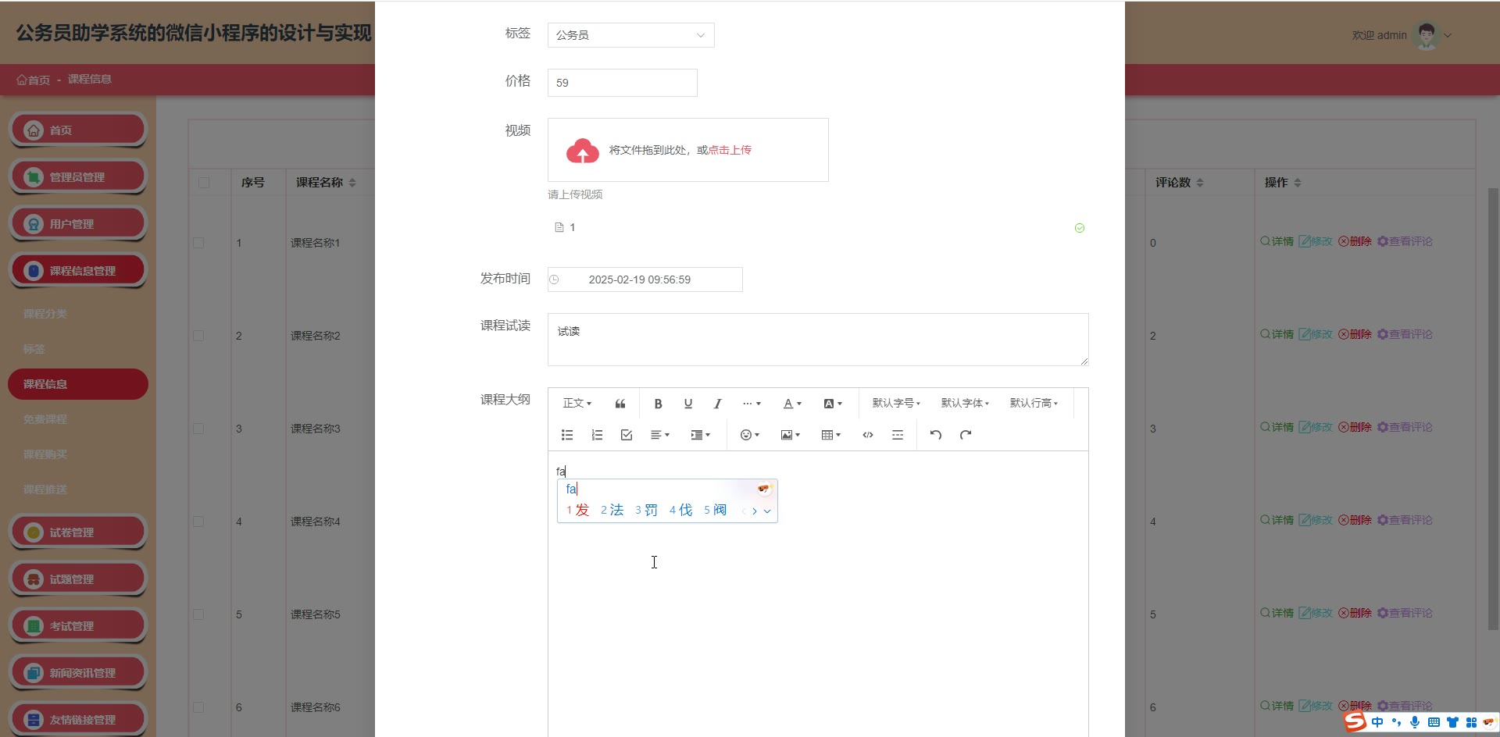1500x737 pixels.
Task: Open the 课程信息管理 sidebar menu
Action: pos(78,271)
